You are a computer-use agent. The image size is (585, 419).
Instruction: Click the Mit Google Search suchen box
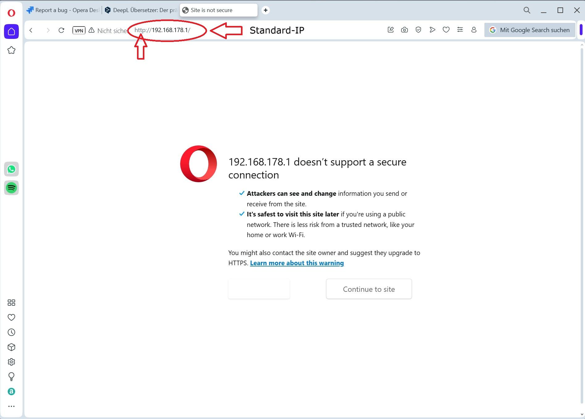tap(529, 30)
